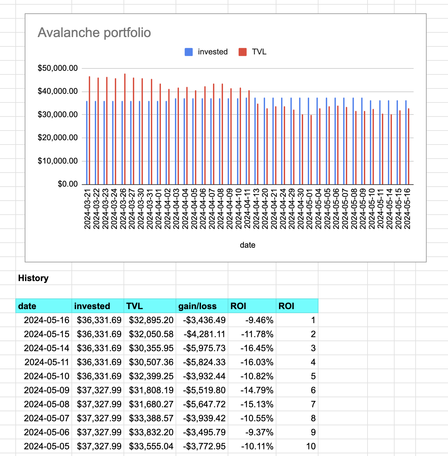Screen dimensions: 448x456
Task: Select the ROI cell -15.13%
Action: [252, 404]
